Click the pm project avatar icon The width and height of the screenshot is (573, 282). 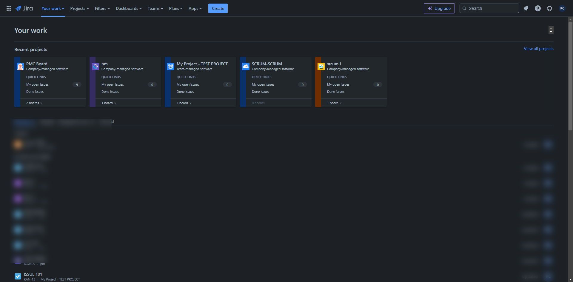[95, 67]
